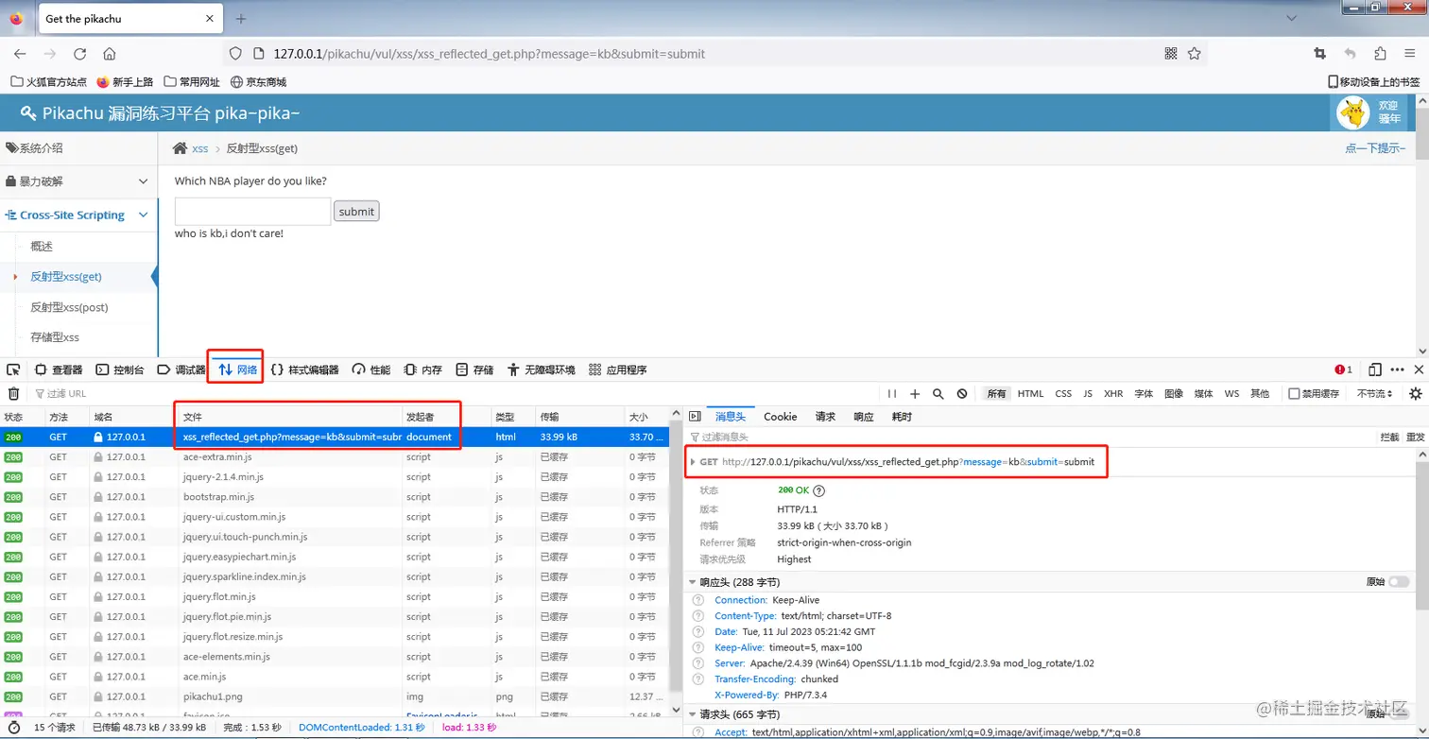Click the 过滤 URL filter field

pos(454,394)
